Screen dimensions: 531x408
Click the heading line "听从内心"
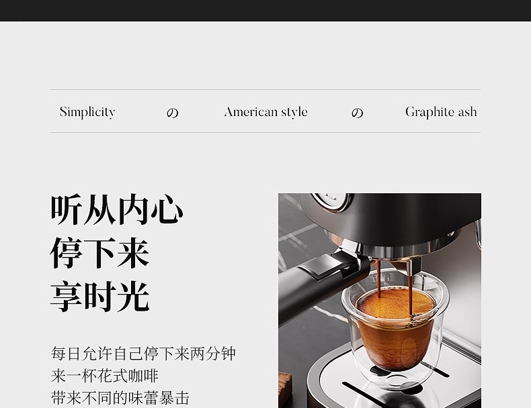click(x=117, y=209)
